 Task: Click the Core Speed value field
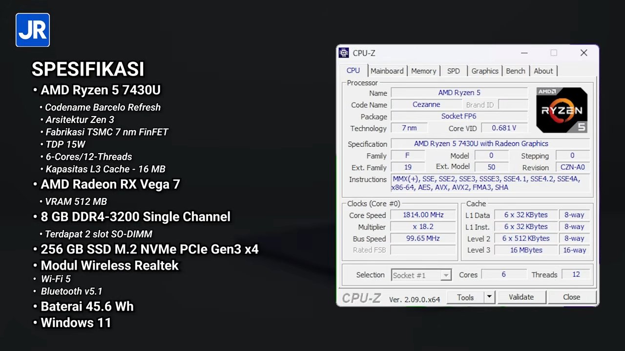point(423,215)
